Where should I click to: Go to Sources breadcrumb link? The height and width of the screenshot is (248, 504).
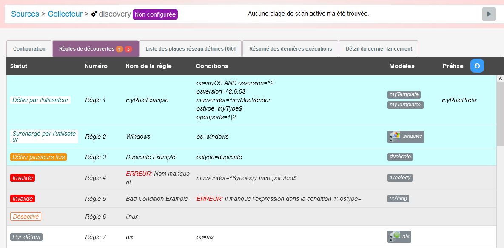pos(25,14)
